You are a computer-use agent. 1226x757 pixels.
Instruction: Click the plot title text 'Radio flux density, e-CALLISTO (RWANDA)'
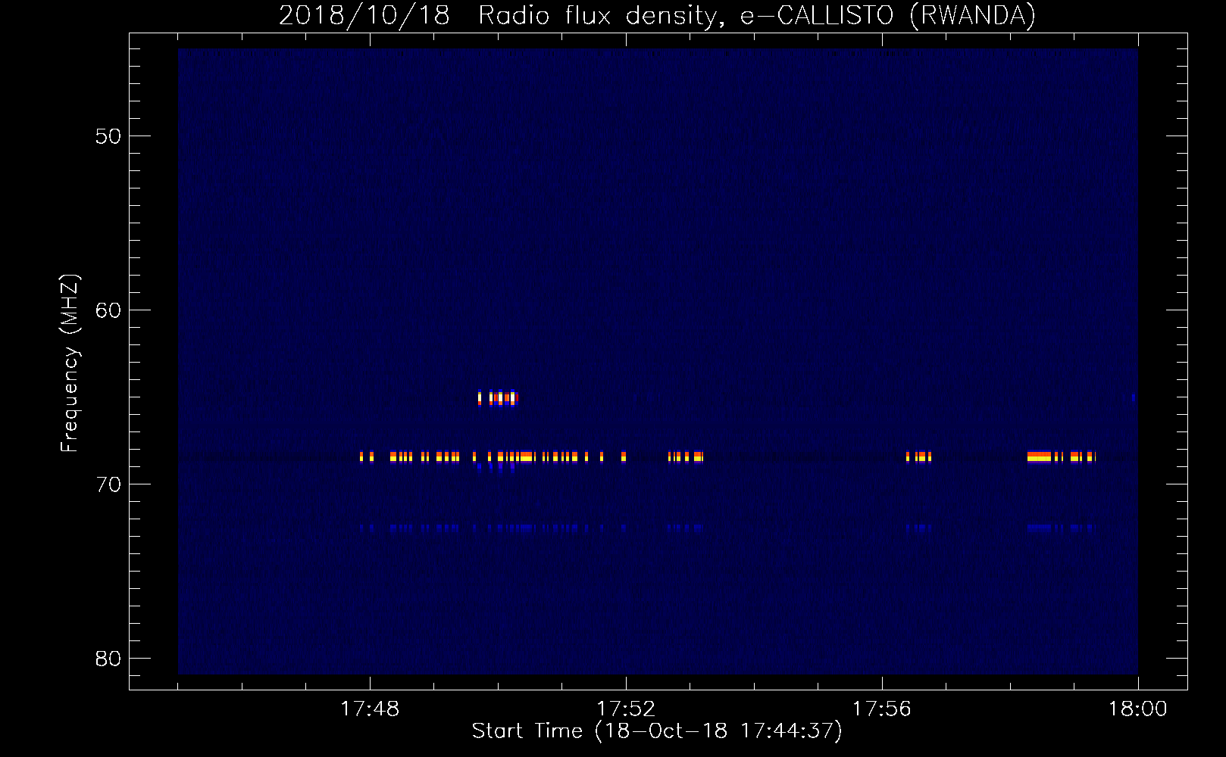pos(757,16)
